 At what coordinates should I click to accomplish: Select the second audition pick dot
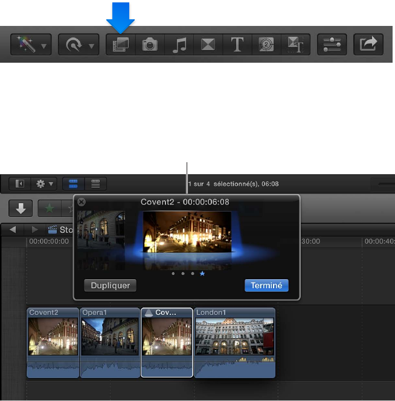click(183, 274)
